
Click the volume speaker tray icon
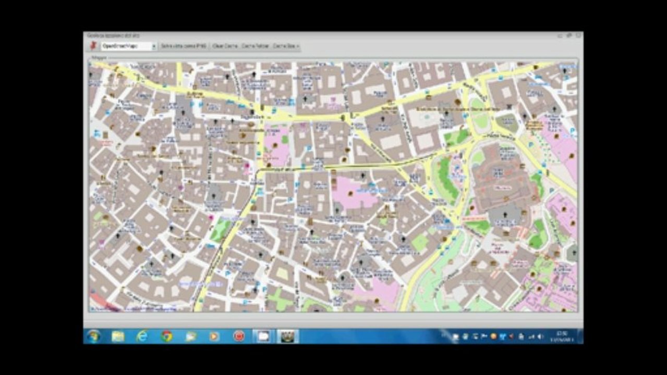(540, 336)
